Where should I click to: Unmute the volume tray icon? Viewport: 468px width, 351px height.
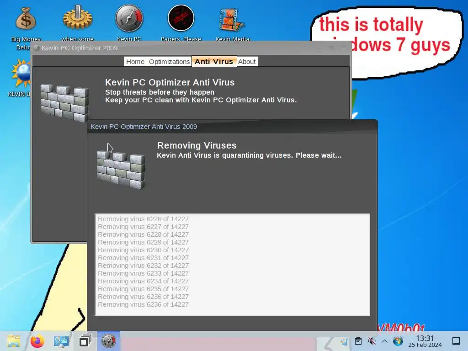(372, 341)
